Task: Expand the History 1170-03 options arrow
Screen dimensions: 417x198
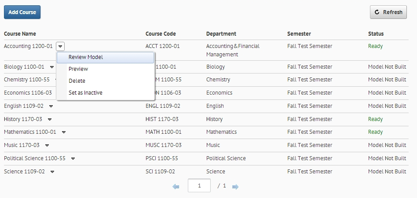Action: (50, 119)
